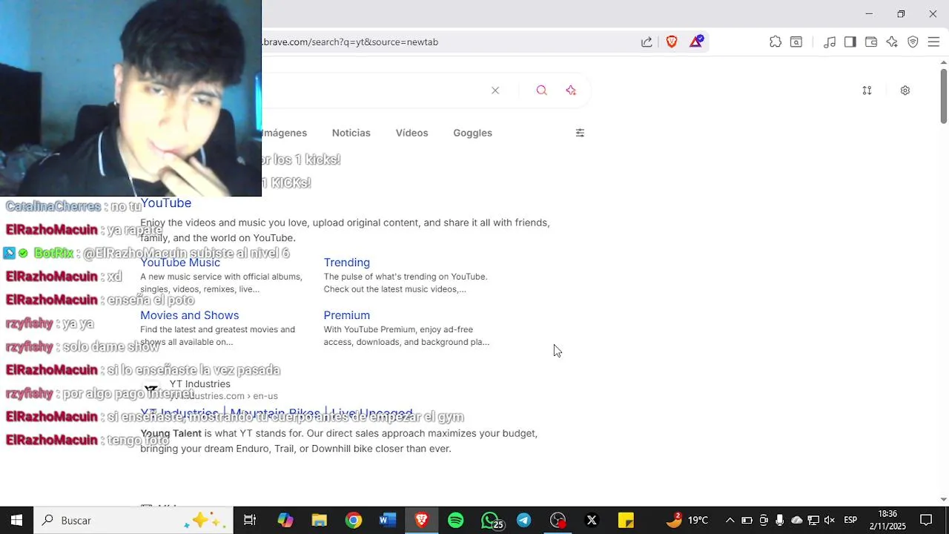Click the page vertical scrollbar thumb
This screenshot has width=949, height=534.
[943, 96]
